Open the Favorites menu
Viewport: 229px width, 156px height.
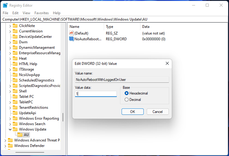[x=42, y=13]
